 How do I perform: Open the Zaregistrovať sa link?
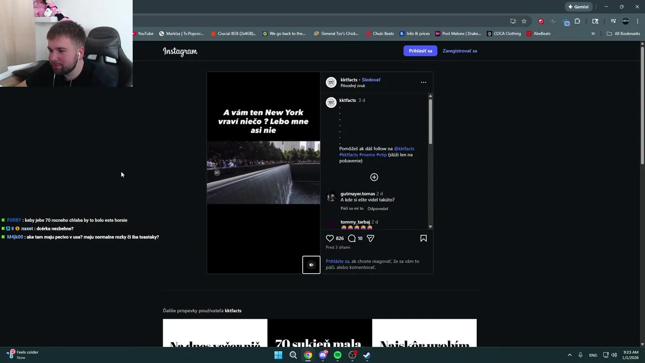tap(460, 51)
